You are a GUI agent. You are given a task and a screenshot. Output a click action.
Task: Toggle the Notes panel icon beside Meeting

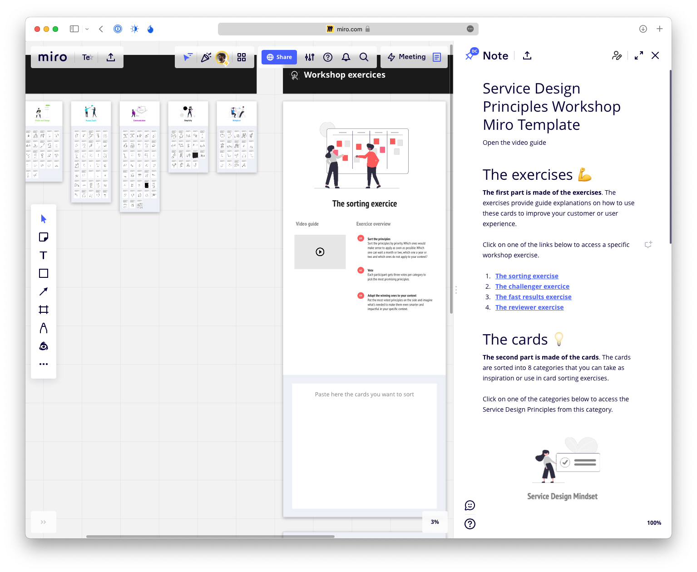point(437,57)
